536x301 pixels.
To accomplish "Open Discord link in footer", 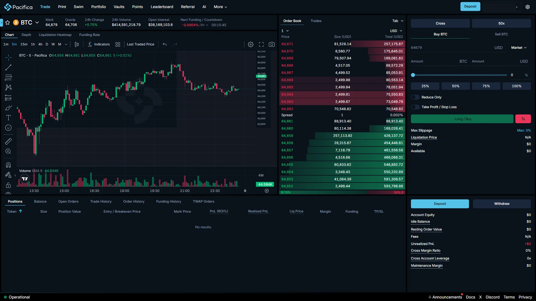I will coord(492,297).
